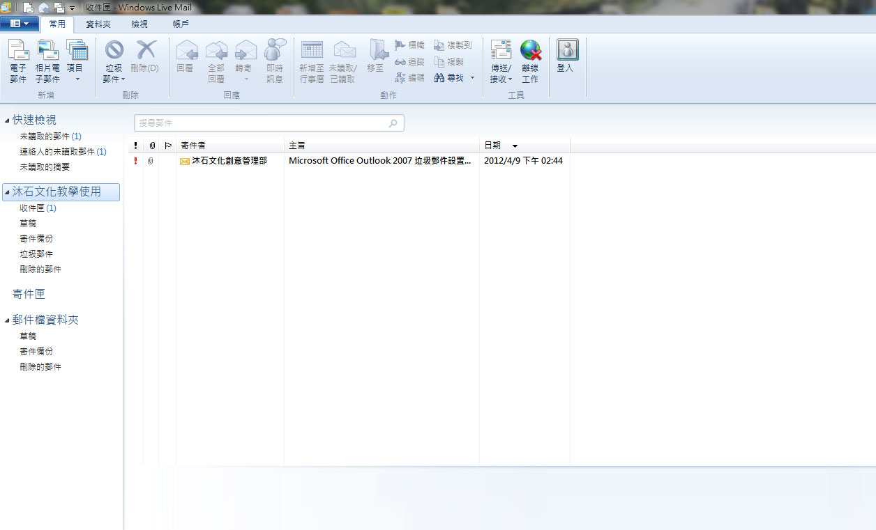The height and width of the screenshot is (530, 876).
Task: Click the 追蹤 watch button
Action: [409, 62]
